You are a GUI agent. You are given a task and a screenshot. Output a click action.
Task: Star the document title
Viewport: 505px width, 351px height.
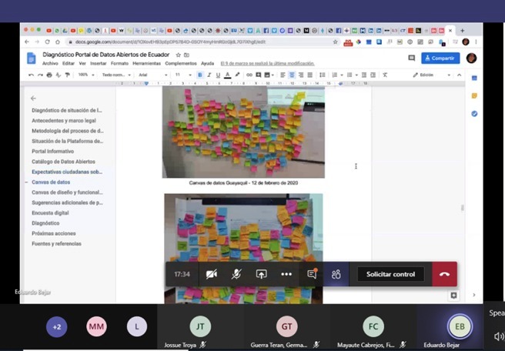click(x=178, y=55)
